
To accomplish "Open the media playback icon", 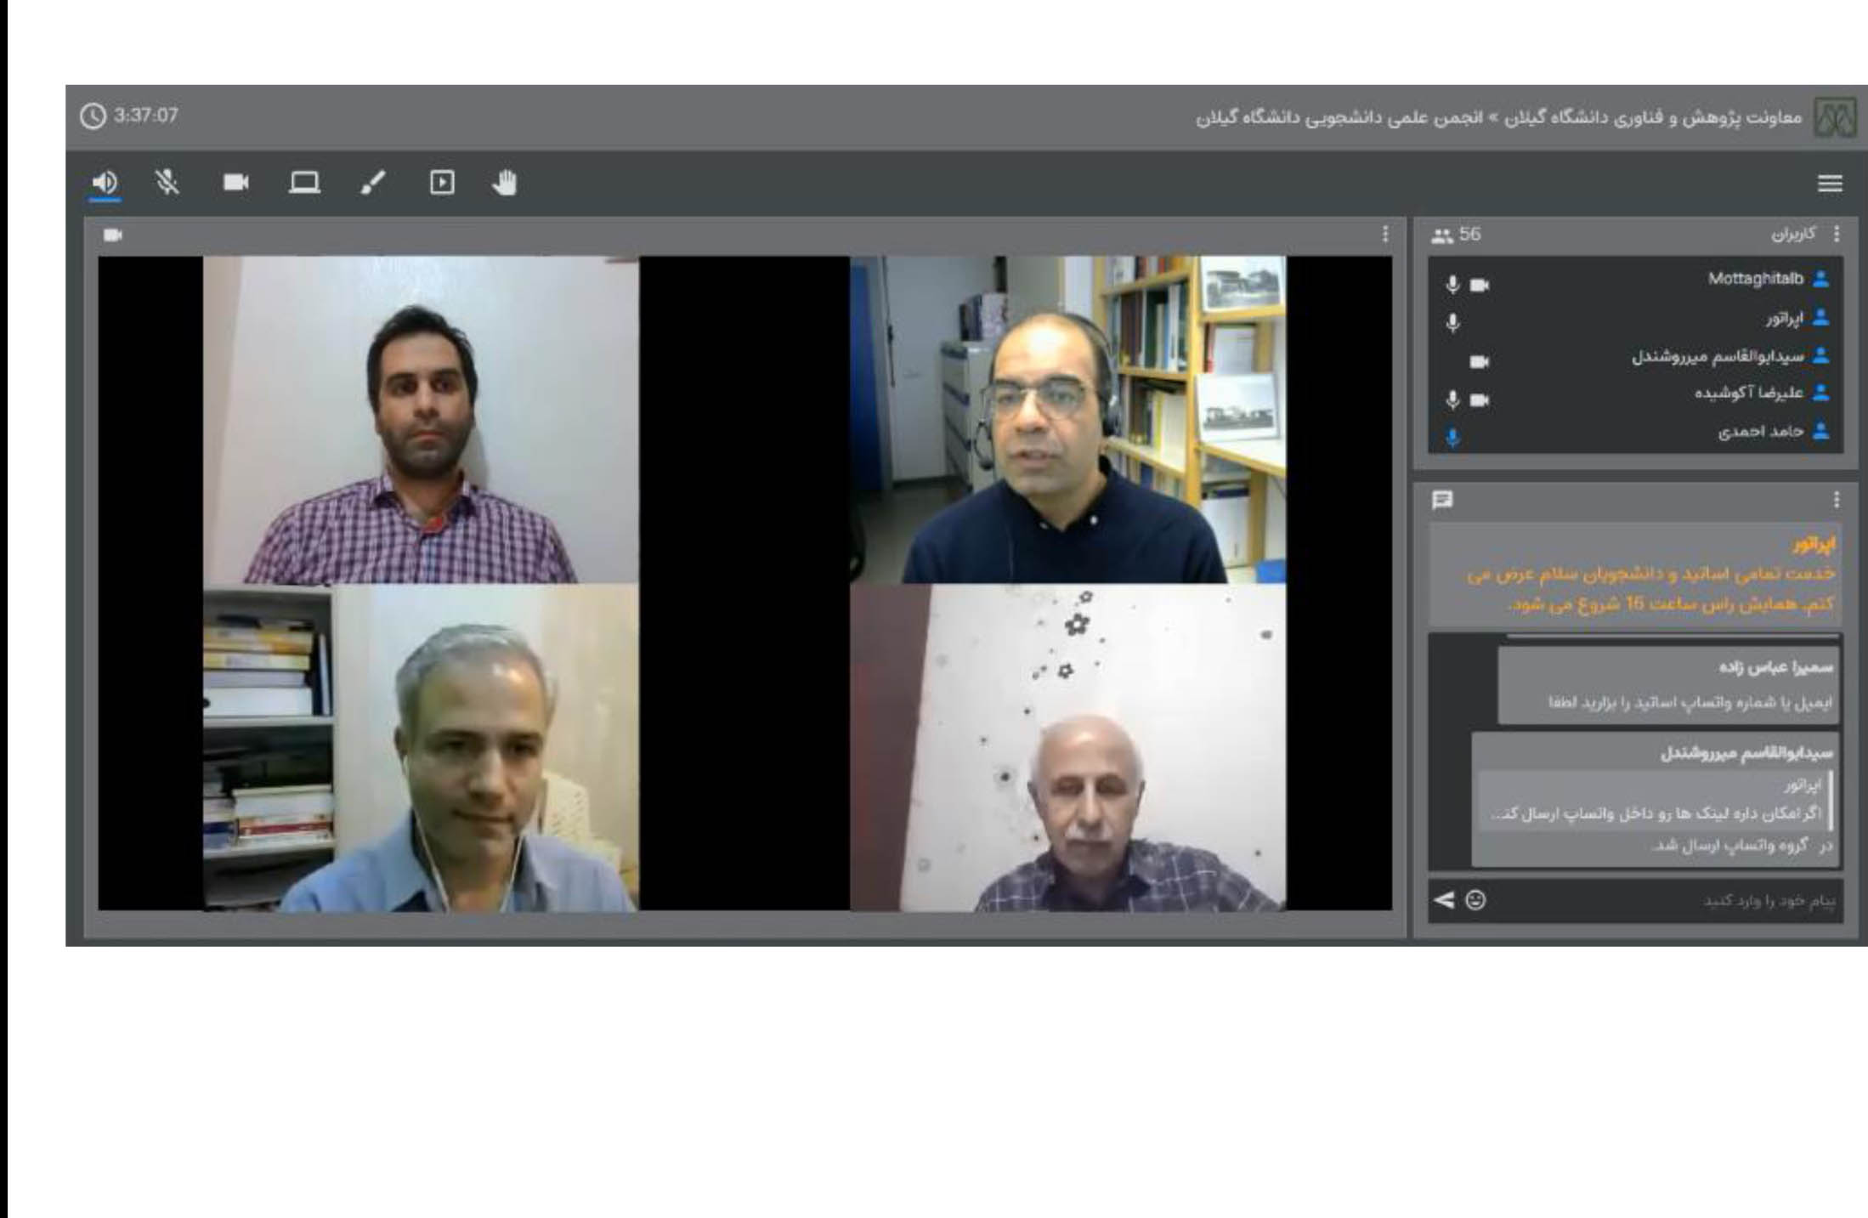I will (x=442, y=183).
